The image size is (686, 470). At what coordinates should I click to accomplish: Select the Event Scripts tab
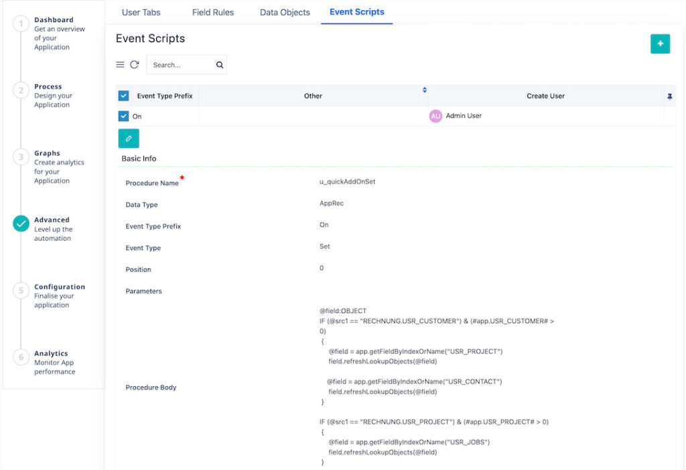[x=357, y=12]
